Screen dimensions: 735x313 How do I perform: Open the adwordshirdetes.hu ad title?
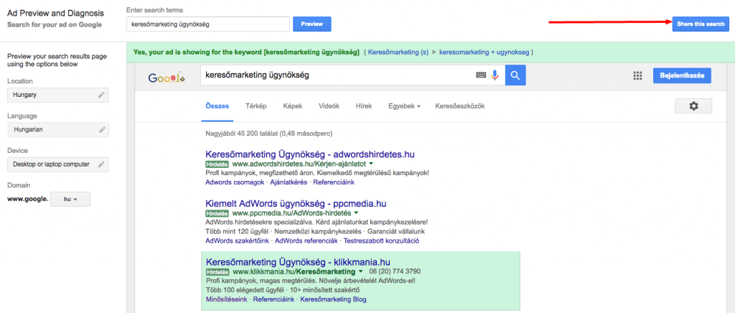coord(310,154)
